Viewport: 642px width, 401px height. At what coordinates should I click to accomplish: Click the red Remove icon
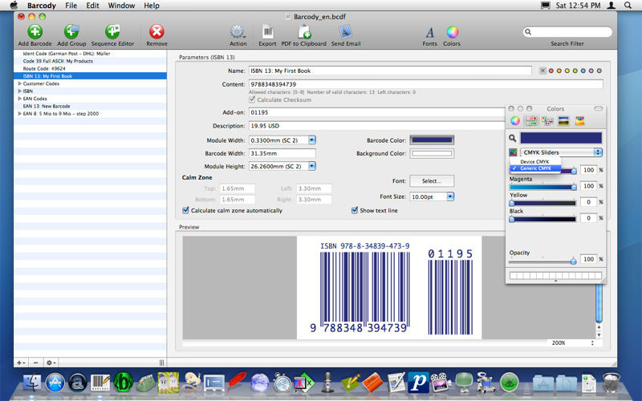tap(156, 32)
